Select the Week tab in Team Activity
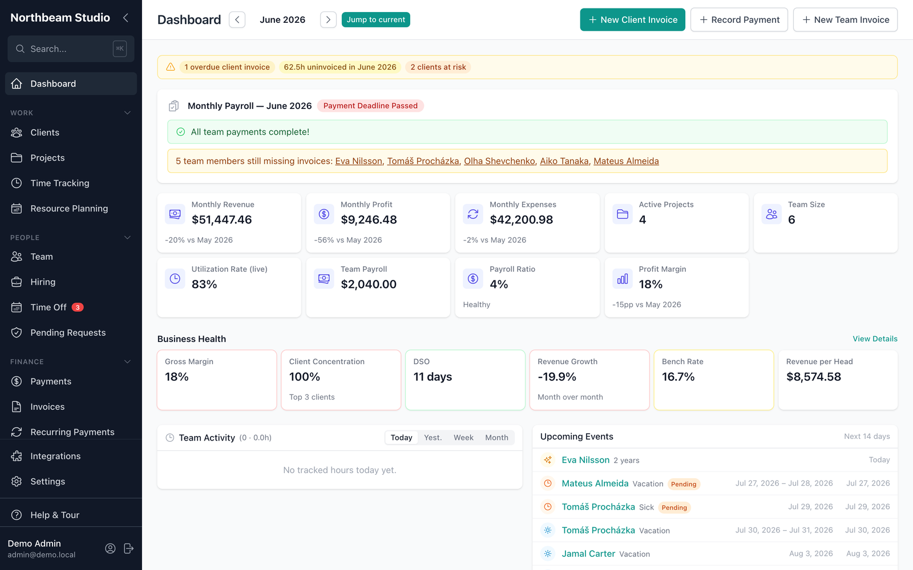Viewport: 913px width, 570px height. (463, 438)
